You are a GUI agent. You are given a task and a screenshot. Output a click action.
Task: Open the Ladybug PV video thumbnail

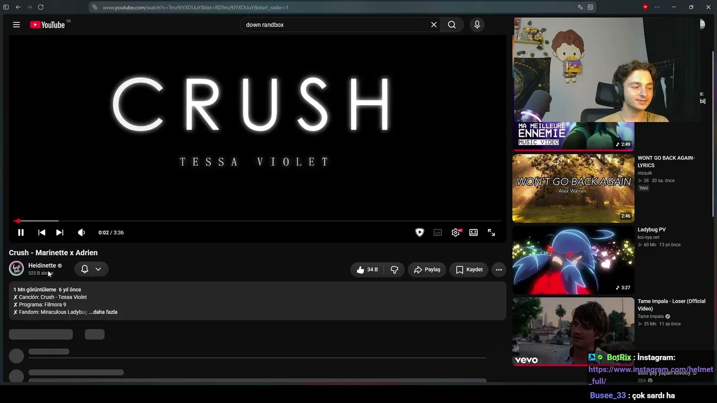(x=573, y=260)
